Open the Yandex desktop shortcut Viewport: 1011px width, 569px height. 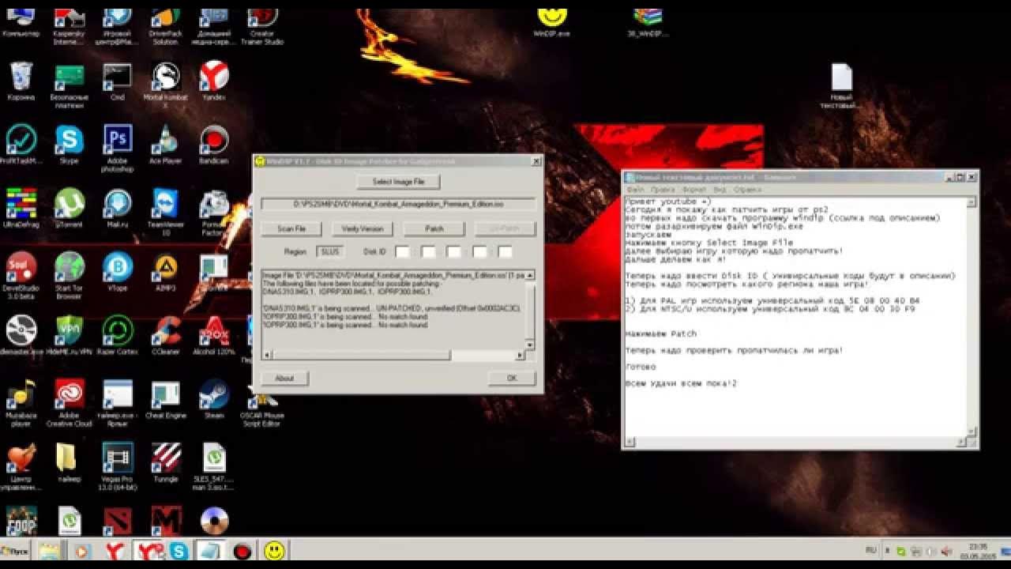pyautogui.click(x=214, y=82)
